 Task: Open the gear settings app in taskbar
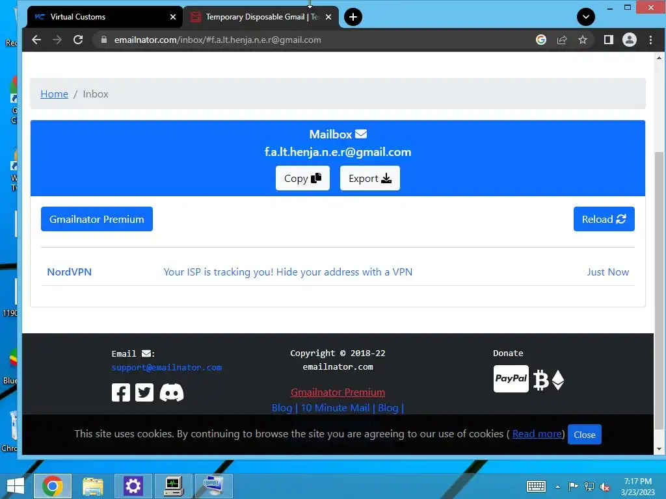point(133,486)
